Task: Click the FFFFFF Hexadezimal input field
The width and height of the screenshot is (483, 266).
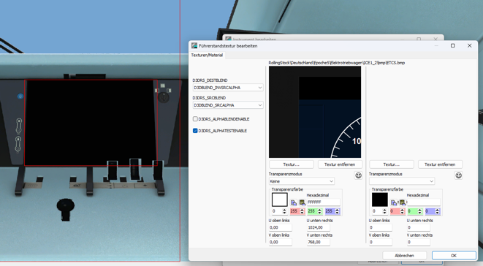Action: (324, 202)
